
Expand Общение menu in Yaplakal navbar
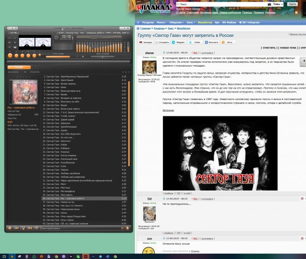[x=176, y=23]
